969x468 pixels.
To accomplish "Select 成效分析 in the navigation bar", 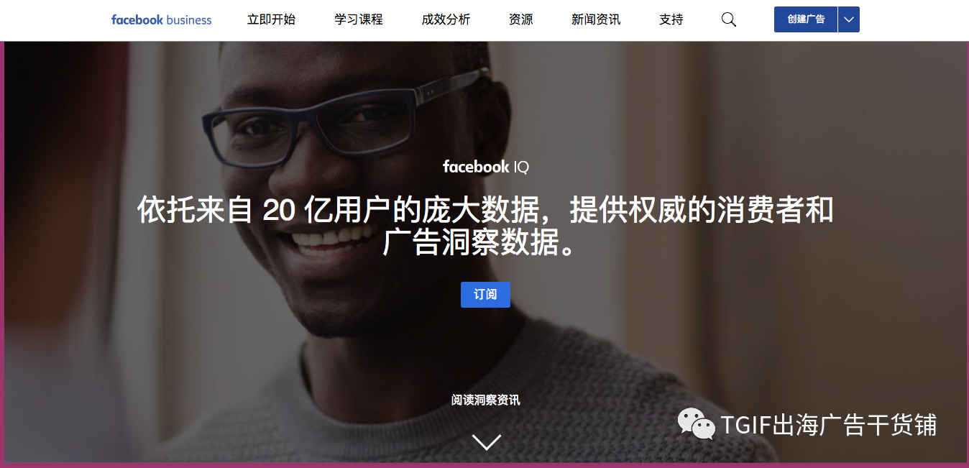I will (x=446, y=20).
